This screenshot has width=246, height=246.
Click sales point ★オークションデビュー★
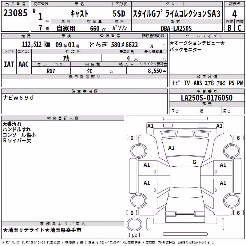197,43
